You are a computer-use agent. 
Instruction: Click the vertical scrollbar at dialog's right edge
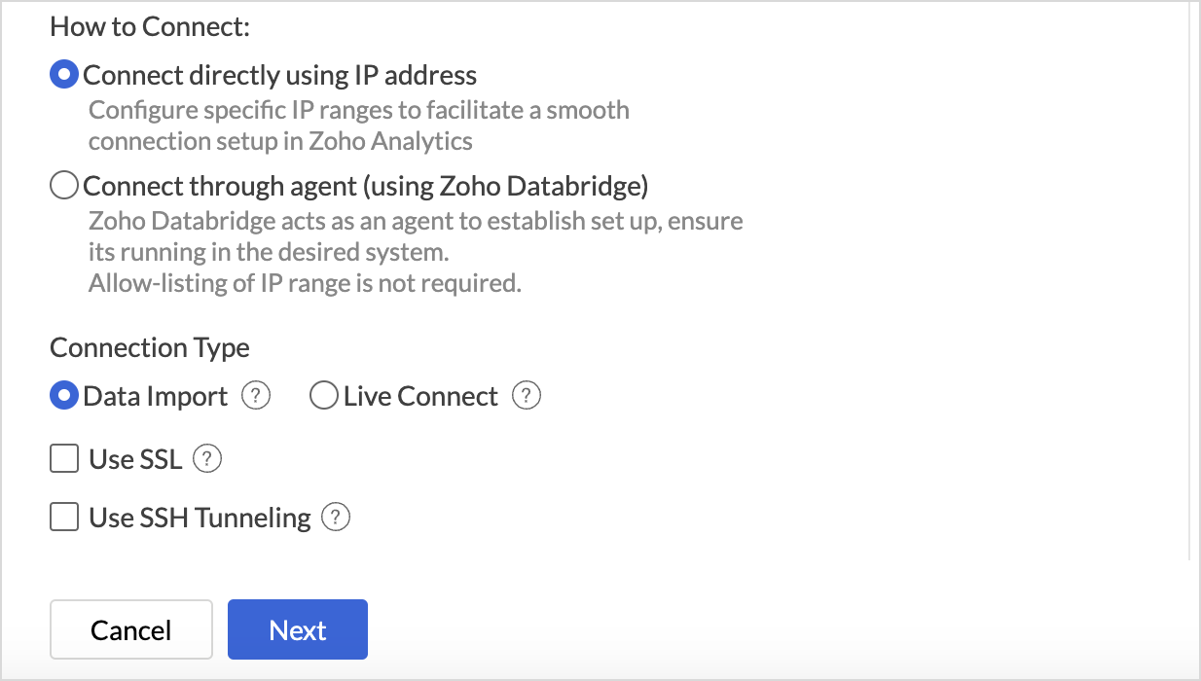pos(1189,282)
